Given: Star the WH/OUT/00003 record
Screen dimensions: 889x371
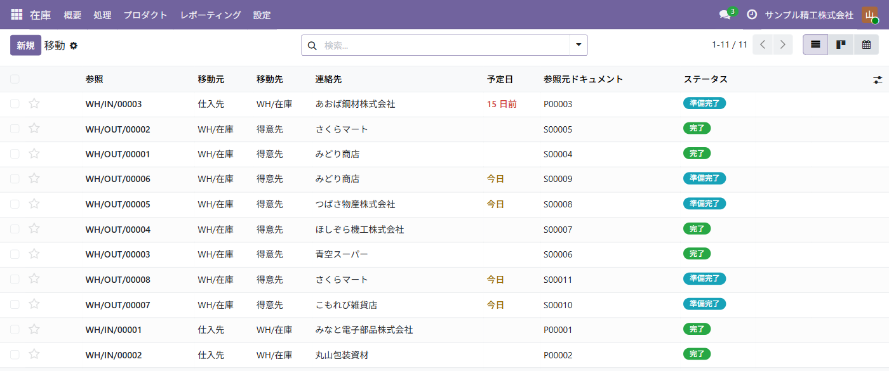Looking at the screenshot, I should point(34,254).
